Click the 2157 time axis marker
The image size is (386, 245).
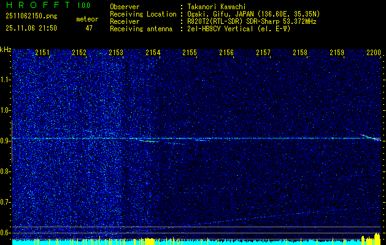point(263,53)
